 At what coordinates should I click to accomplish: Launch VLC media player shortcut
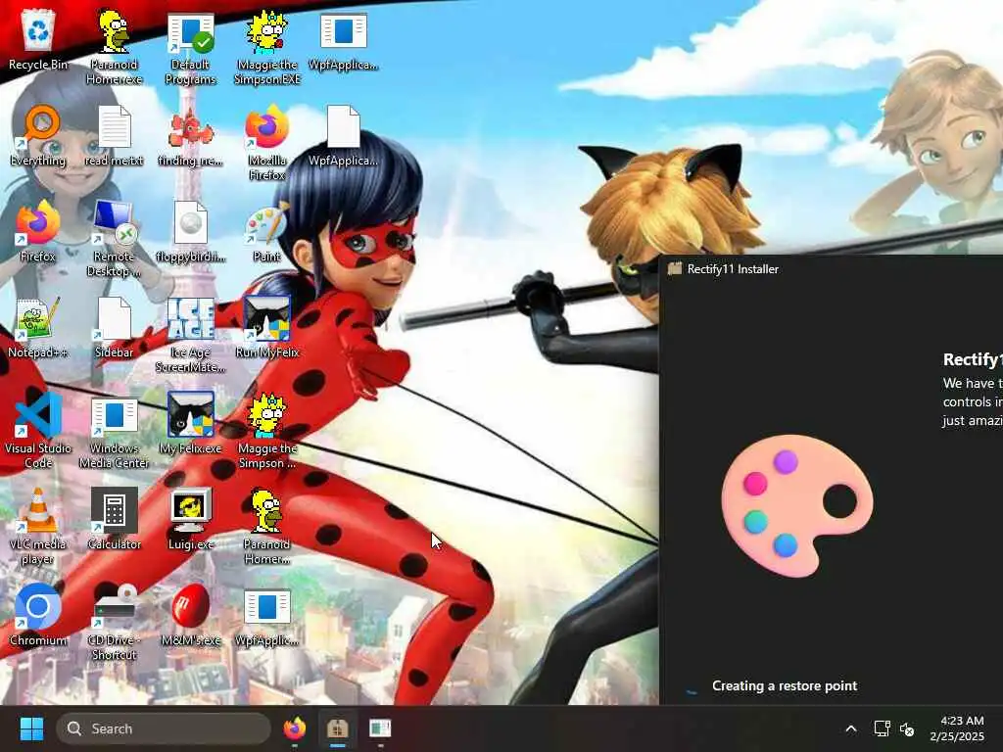pos(38,526)
